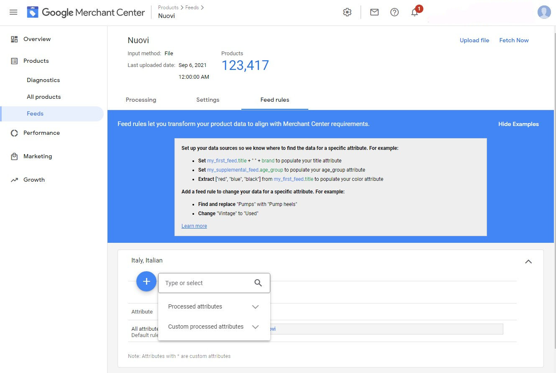Click the blue plus add rule button
This screenshot has height=373, width=556.
tap(146, 281)
